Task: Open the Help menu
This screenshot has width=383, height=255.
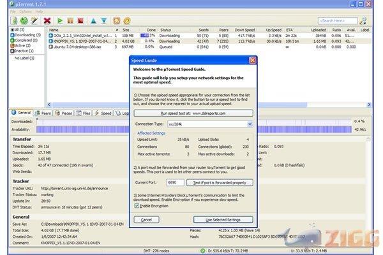Action: [x=39, y=11]
